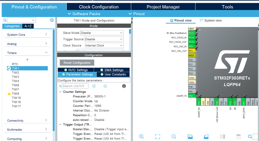The width and height of the screenshot is (259, 141).
Task: Select TIM2 in timers list
Action: [x=15, y=73]
